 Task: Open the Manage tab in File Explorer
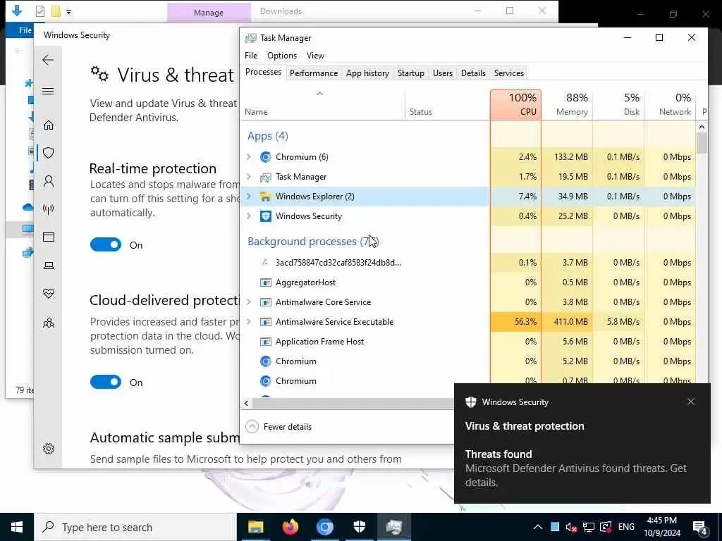(x=209, y=13)
